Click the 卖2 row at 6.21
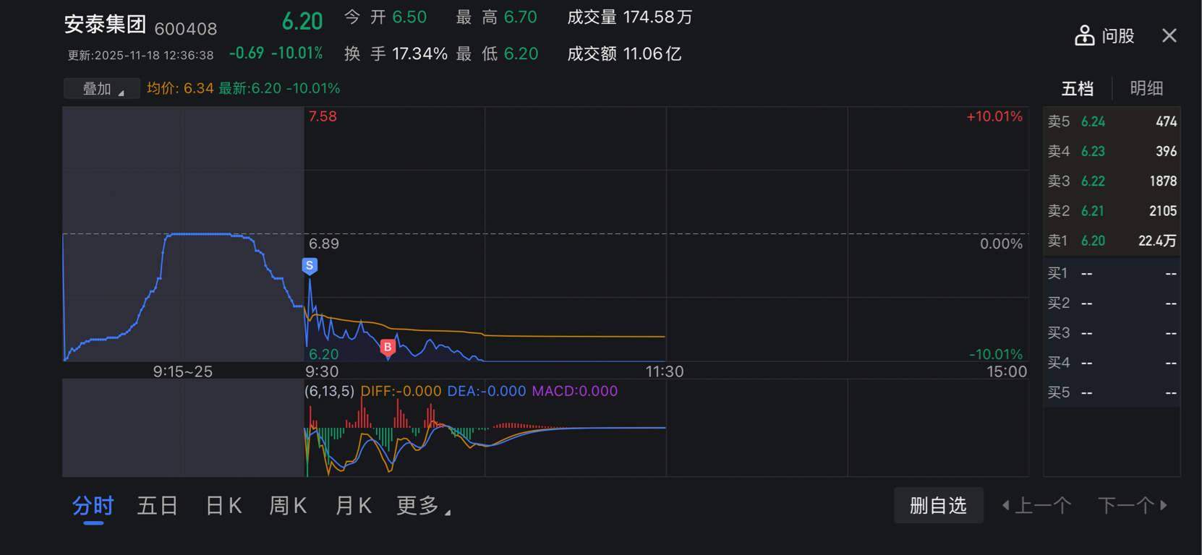 1112,211
